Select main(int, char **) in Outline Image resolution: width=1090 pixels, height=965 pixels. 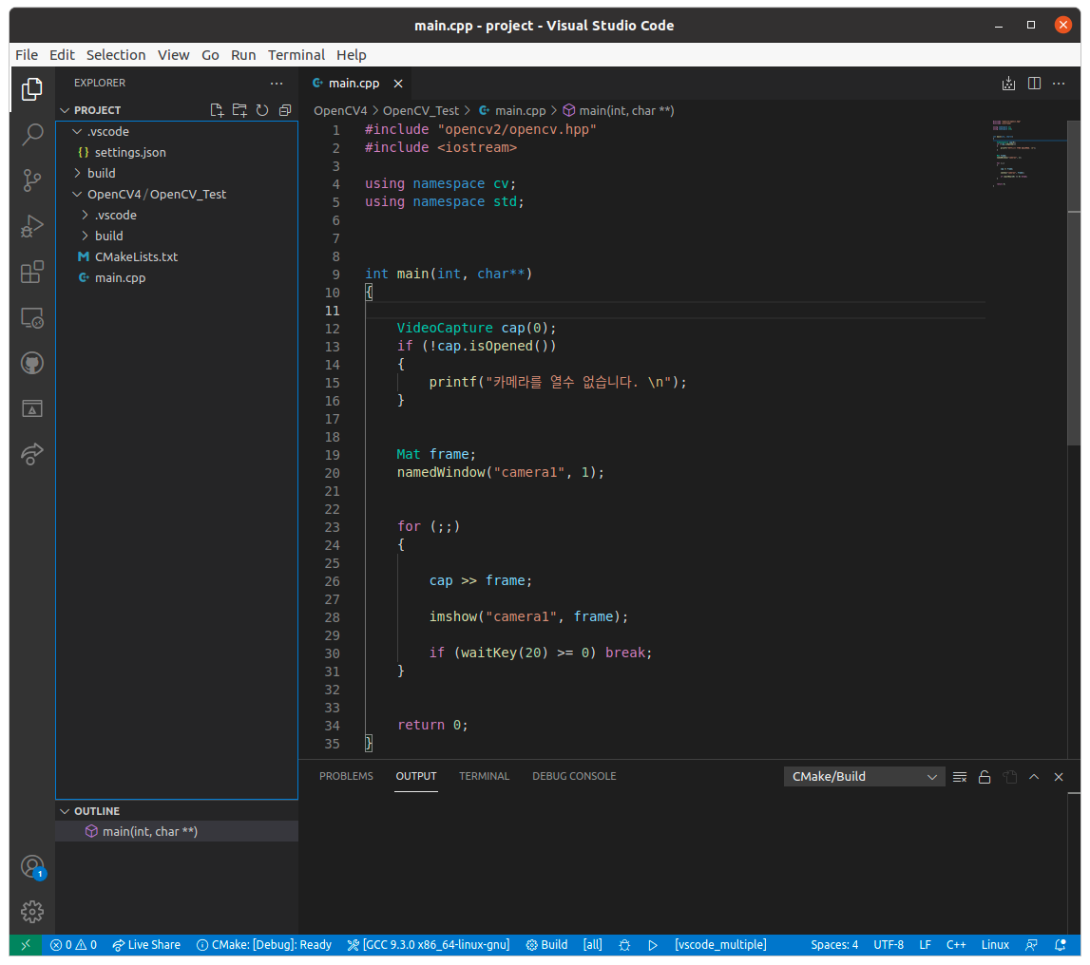click(177, 832)
